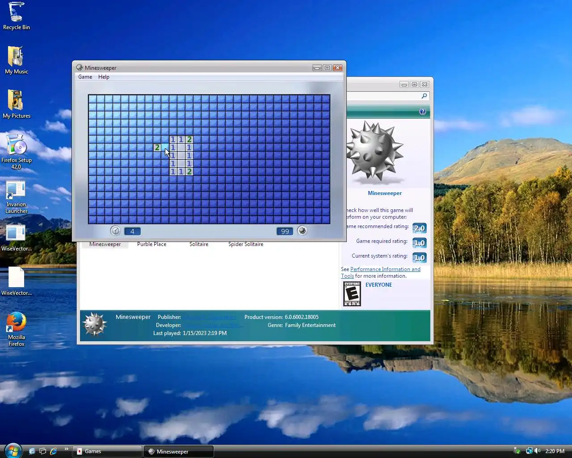Click the game recommended rating 2.0 badge

[x=419, y=228]
